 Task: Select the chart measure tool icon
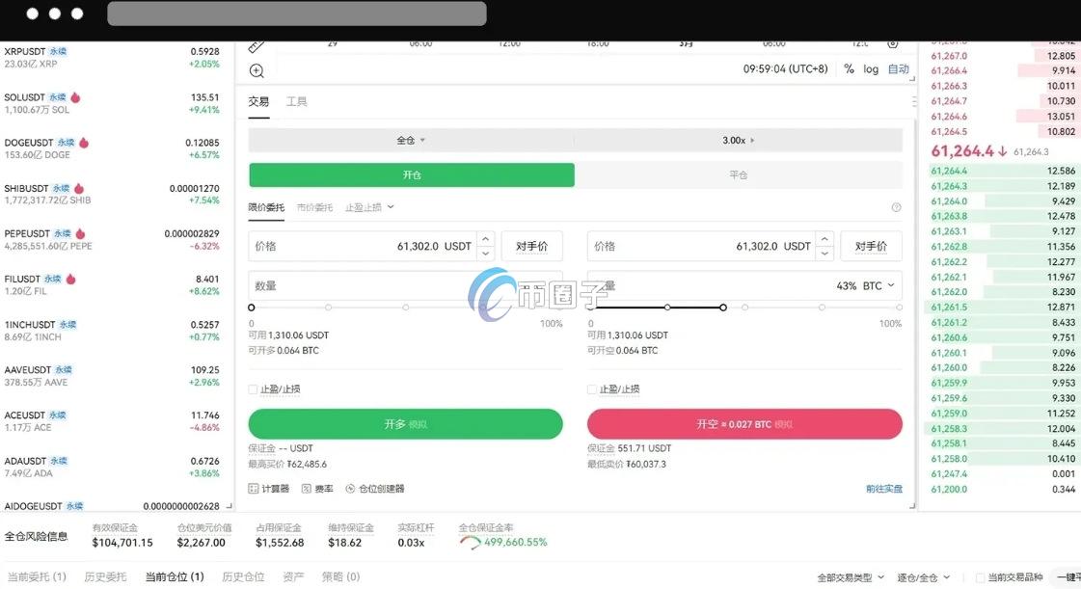coord(257,44)
